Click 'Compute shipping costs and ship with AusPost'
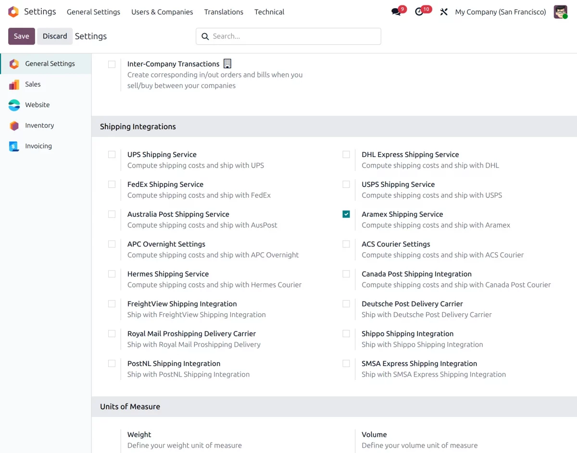Screen dimensions: 577x453 [x=202, y=225]
